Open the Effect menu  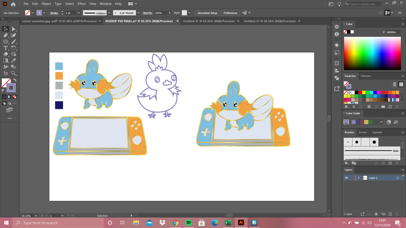tap(82, 4)
